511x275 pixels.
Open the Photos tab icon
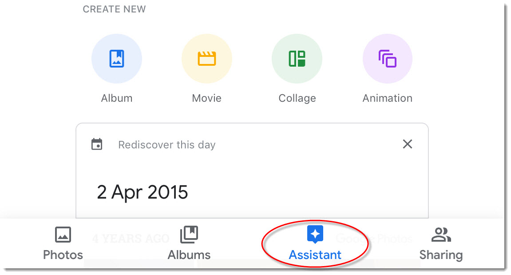click(63, 235)
